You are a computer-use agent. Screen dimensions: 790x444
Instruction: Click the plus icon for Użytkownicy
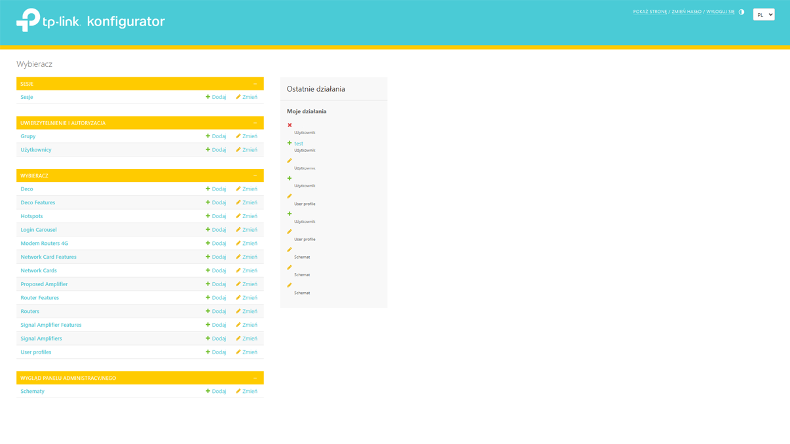click(x=208, y=149)
